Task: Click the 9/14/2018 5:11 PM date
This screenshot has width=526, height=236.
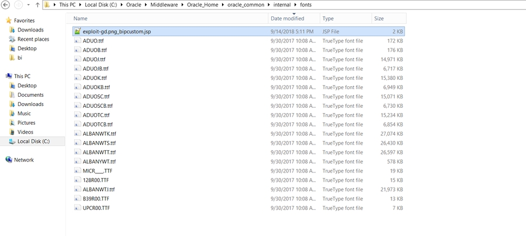Action: point(292,31)
